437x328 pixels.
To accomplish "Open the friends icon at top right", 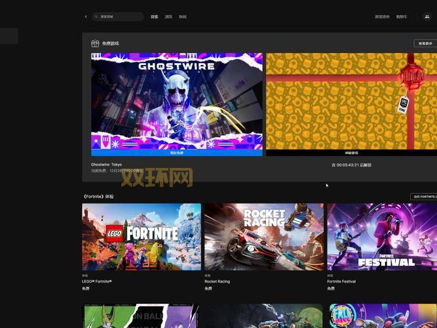I will [x=427, y=16].
